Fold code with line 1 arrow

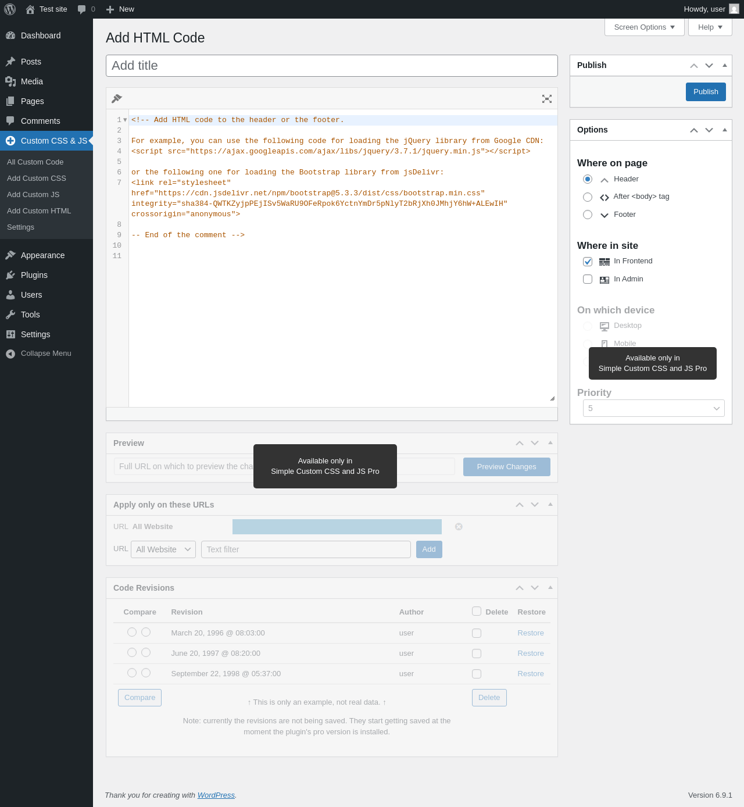click(x=125, y=120)
